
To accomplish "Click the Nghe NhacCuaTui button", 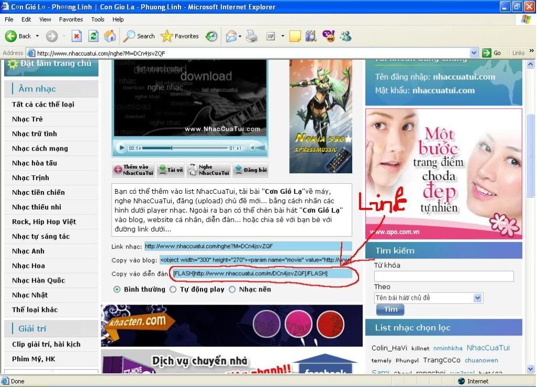I will point(209,170).
